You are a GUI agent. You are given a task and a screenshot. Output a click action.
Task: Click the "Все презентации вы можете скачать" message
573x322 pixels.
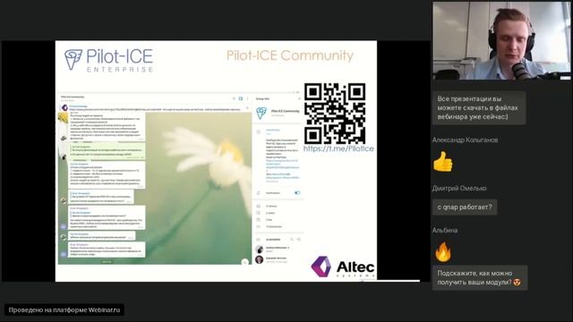tap(479, 107)
